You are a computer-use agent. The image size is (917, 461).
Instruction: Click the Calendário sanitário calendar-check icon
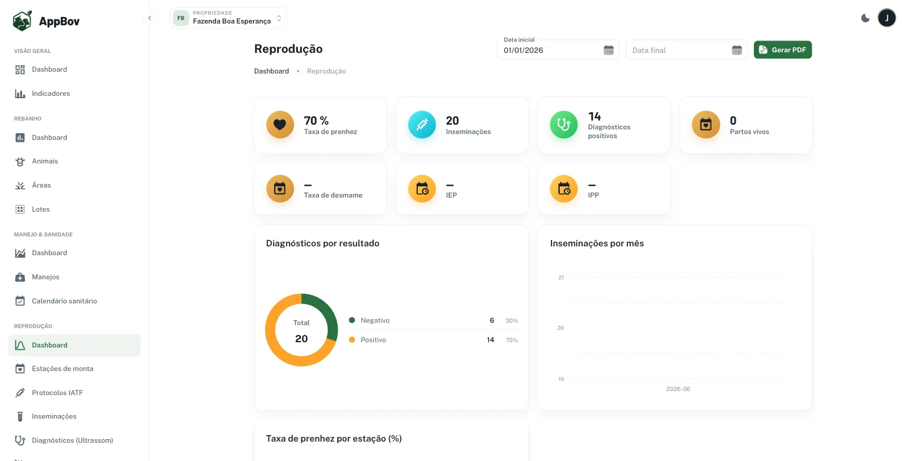click(20, 301)
